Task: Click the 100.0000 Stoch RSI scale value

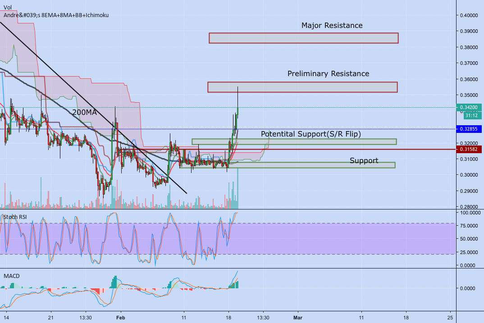Action: tap(470, 213)
